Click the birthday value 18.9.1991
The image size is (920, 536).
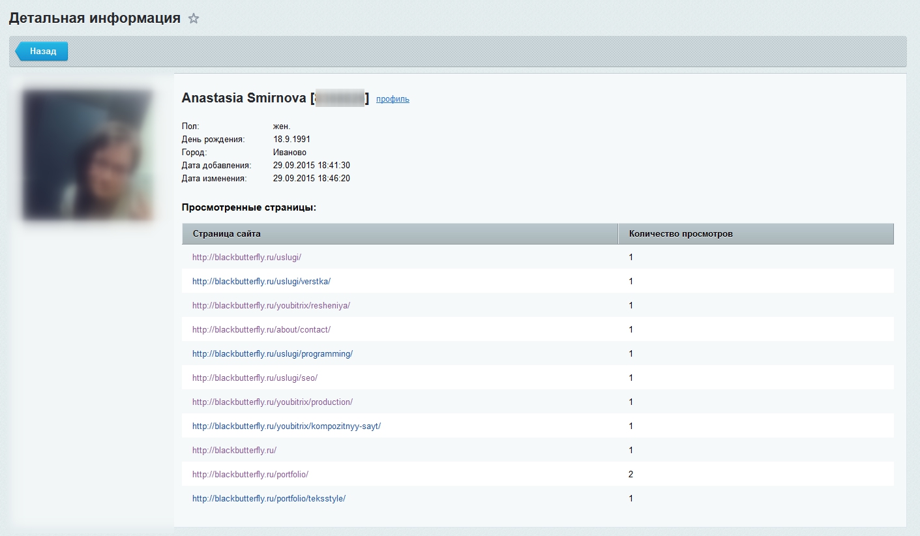pos(291,140)
